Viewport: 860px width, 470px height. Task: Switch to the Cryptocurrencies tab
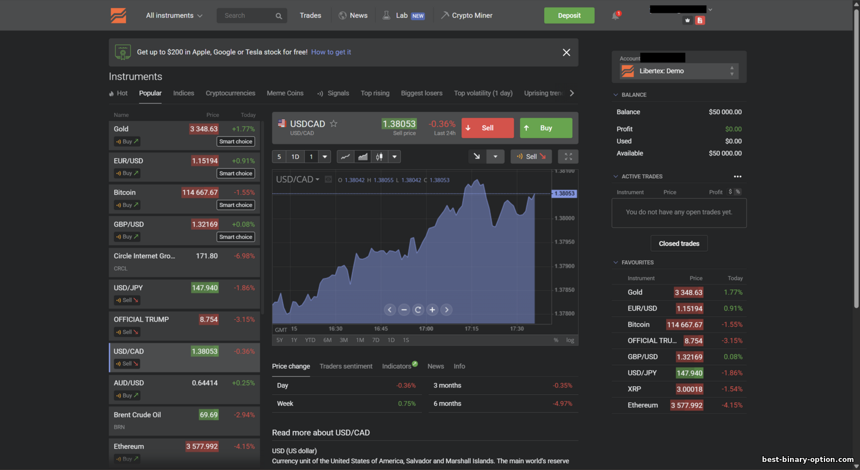tap(230, 93)
